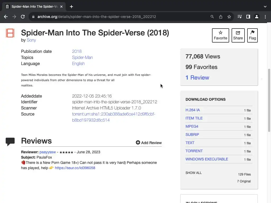Select the Spider-Man browser tab

(34, 7)
